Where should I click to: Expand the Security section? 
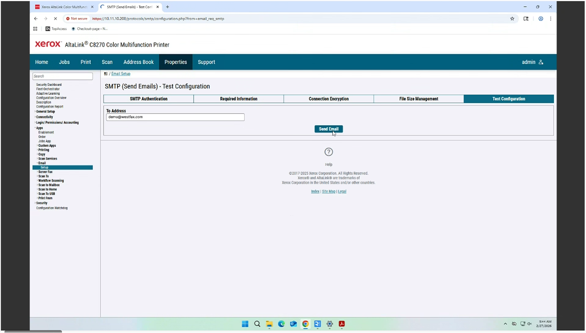pyautogui.click(x=42, y=203)
